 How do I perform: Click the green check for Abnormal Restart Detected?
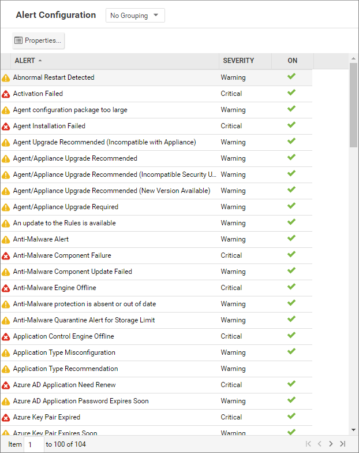(x=291, y=76)
